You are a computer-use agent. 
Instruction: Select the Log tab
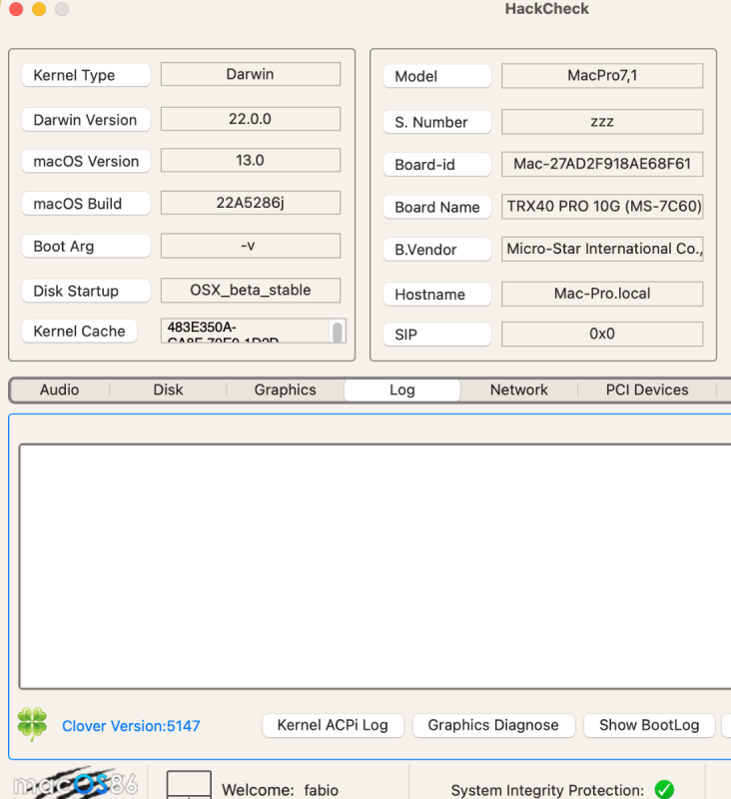point(402,390)
